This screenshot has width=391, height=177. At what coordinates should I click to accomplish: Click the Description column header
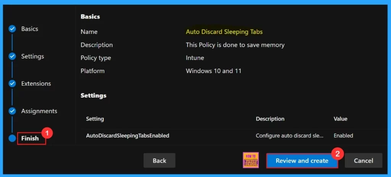[x=270, y=119]
